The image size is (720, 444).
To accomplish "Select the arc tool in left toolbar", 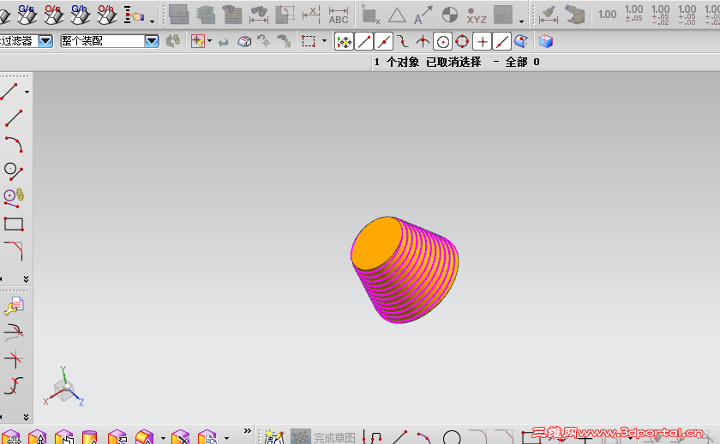I will tap(14, 144).
